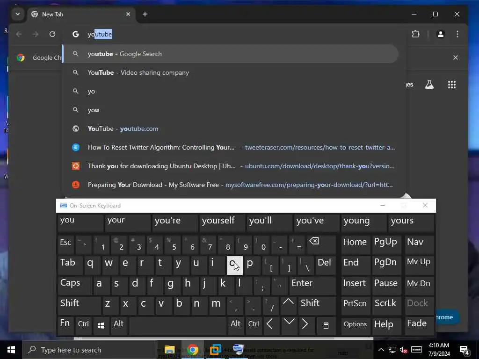Image resolution: width=479 pixels, height=359 pixels.
Task: Toggle the left Alt key
Action: pos(118,325)
